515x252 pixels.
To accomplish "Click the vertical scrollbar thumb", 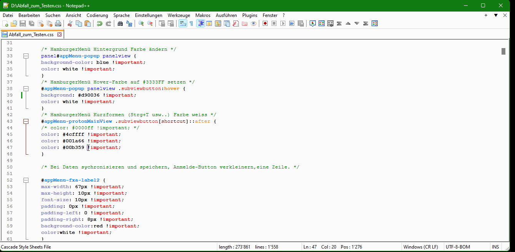I will tap(503, 52).
